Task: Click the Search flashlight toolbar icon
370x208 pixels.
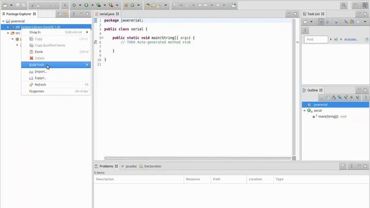Action: (160, 5)
